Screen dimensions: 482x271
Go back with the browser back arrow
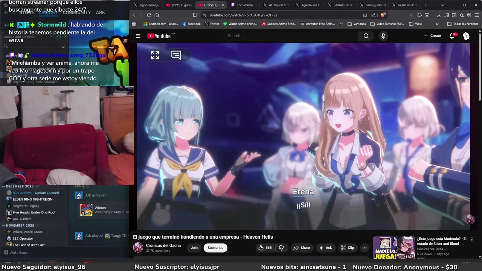click(134, 15)
